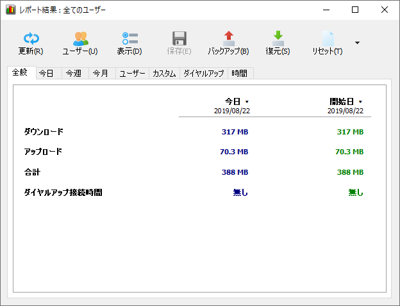Click the 更新(R) refresh icon
Screen dimensions: 400x306
click(31, 38)
